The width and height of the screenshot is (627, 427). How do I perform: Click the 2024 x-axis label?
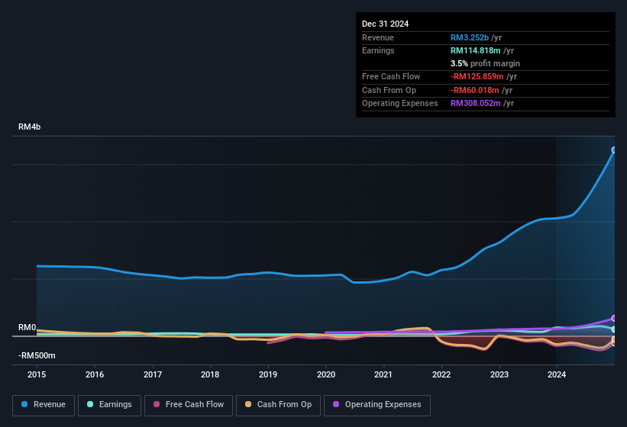[x=557, y=374]
